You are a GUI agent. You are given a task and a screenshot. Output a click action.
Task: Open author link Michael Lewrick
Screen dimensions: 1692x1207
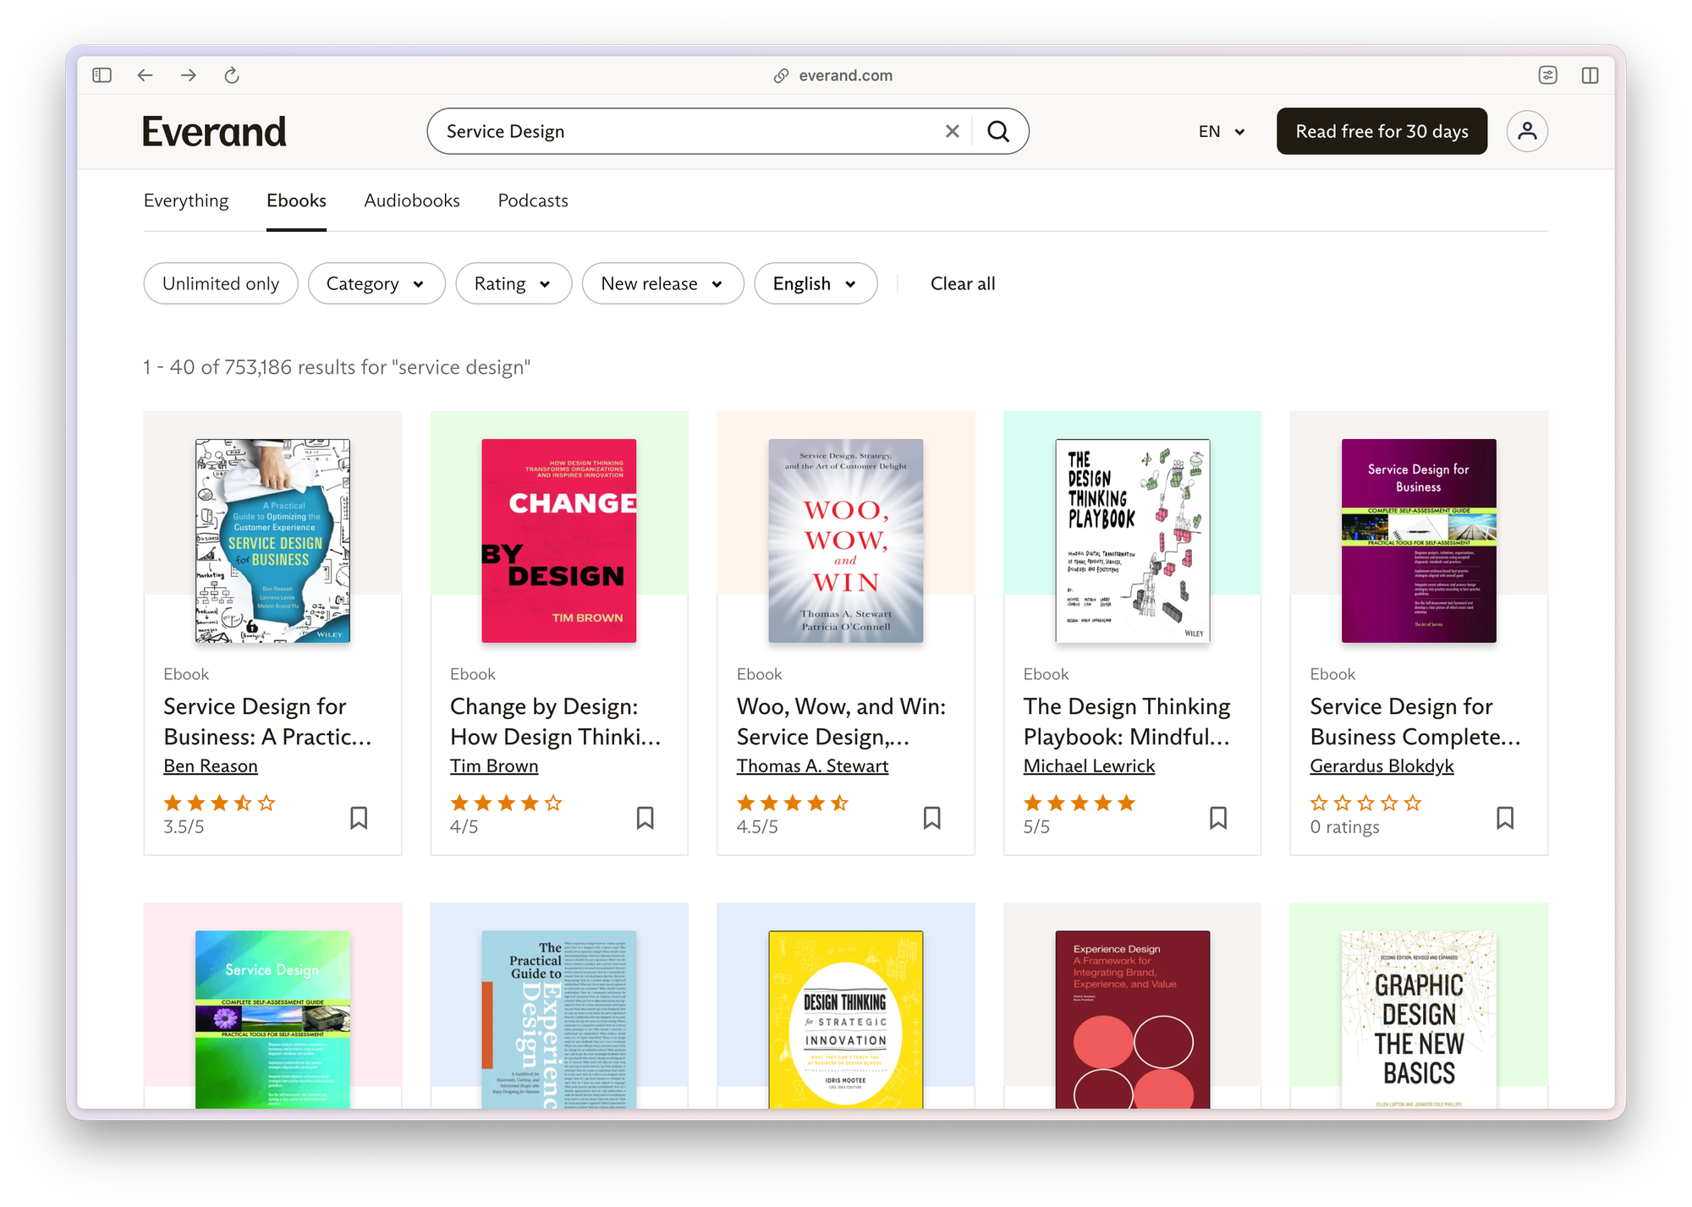pyautogui.click(x=1089, y=765)
